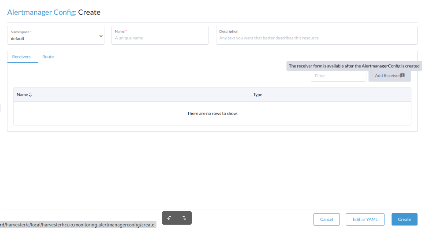The image size is (422, 228).
Task: Focus the Description text field
Action: point(316,35)
